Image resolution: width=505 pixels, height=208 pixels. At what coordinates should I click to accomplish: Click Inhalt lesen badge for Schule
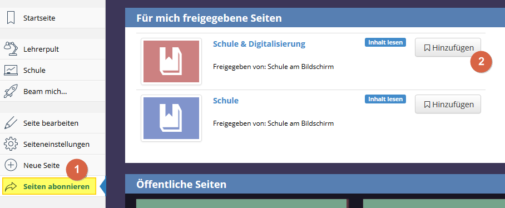[x=385, y=99]
